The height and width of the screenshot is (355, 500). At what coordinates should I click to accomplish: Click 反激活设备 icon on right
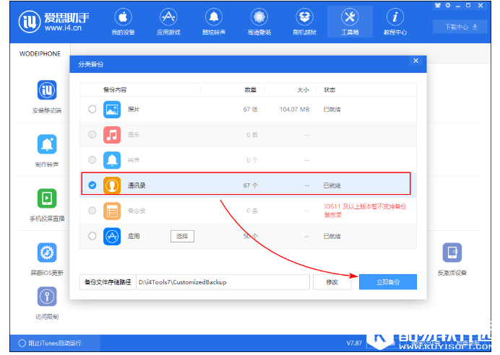tap(452, 253)
